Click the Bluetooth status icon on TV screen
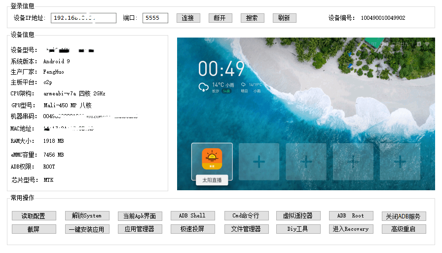Viewport: 442px width, 253px height. [418, 44]
